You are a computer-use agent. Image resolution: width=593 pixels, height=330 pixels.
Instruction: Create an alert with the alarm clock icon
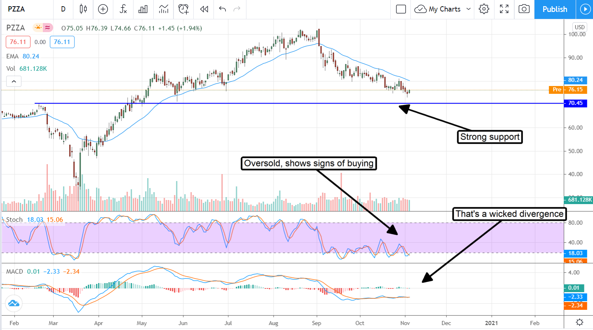click(x=184, y=9)
